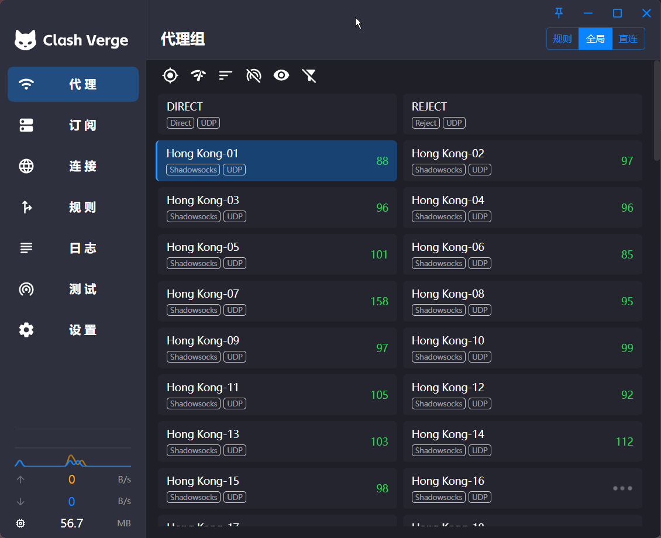The image size is (661, 538).
Task: Click the crossed-out signal test URL icon
Action: tap(253, 75)
